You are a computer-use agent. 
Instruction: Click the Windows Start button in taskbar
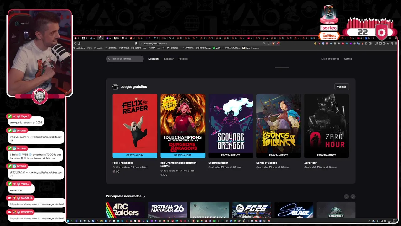coord(68,221)
